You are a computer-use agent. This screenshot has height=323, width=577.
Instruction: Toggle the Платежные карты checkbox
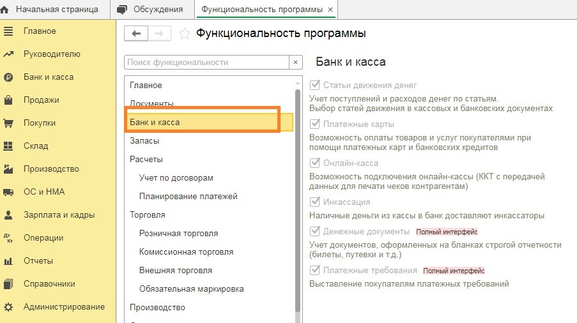314,124
